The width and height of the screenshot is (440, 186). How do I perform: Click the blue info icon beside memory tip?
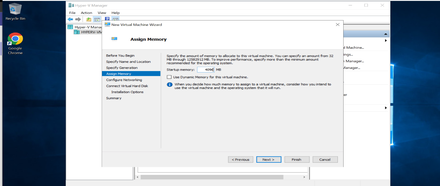(x=170, y=85)
